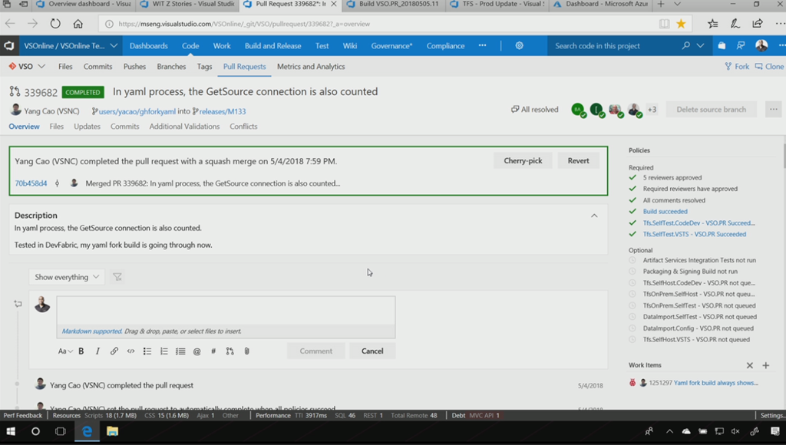Show the +3 additional reviewers
The width and height of the screenshot is (786, 445).
pyautogui.click(x=652, y=110)
